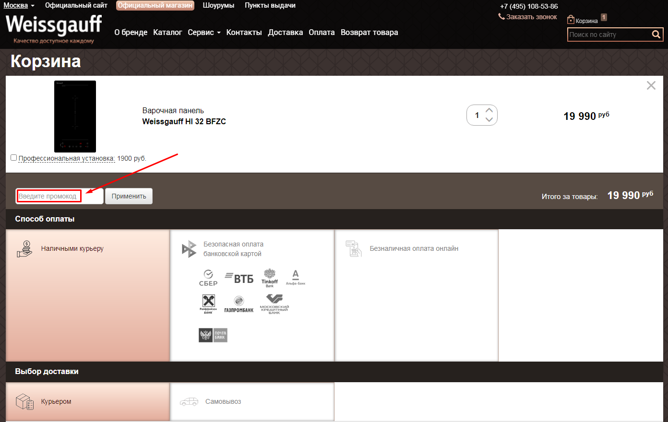The image size is (668, 422).
Task: Select Безопасная оплата банковской картой option
Action: 252,295
